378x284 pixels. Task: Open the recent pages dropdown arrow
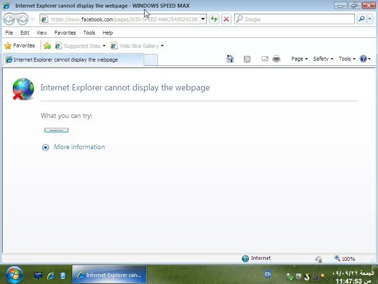point(33,19)
